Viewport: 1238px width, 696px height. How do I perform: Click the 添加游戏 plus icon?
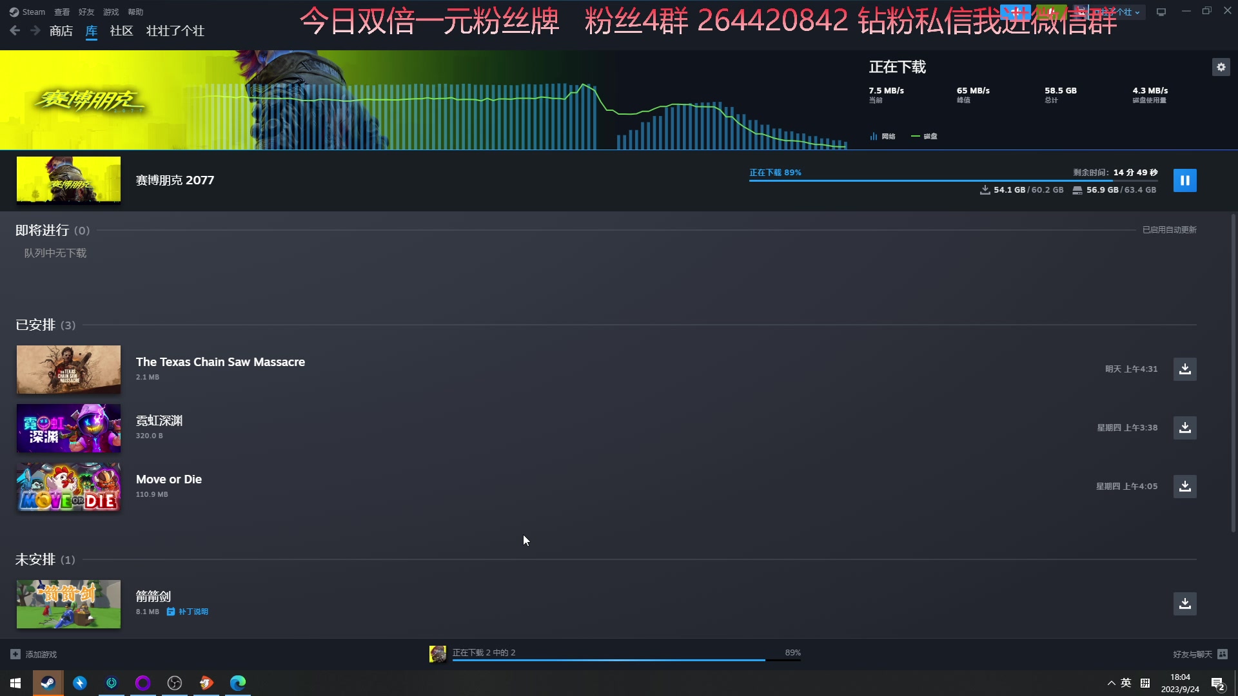point(15,654)
